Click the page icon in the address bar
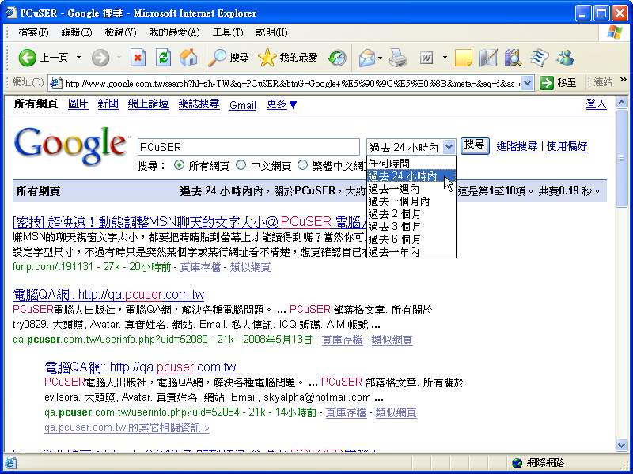 55,84
